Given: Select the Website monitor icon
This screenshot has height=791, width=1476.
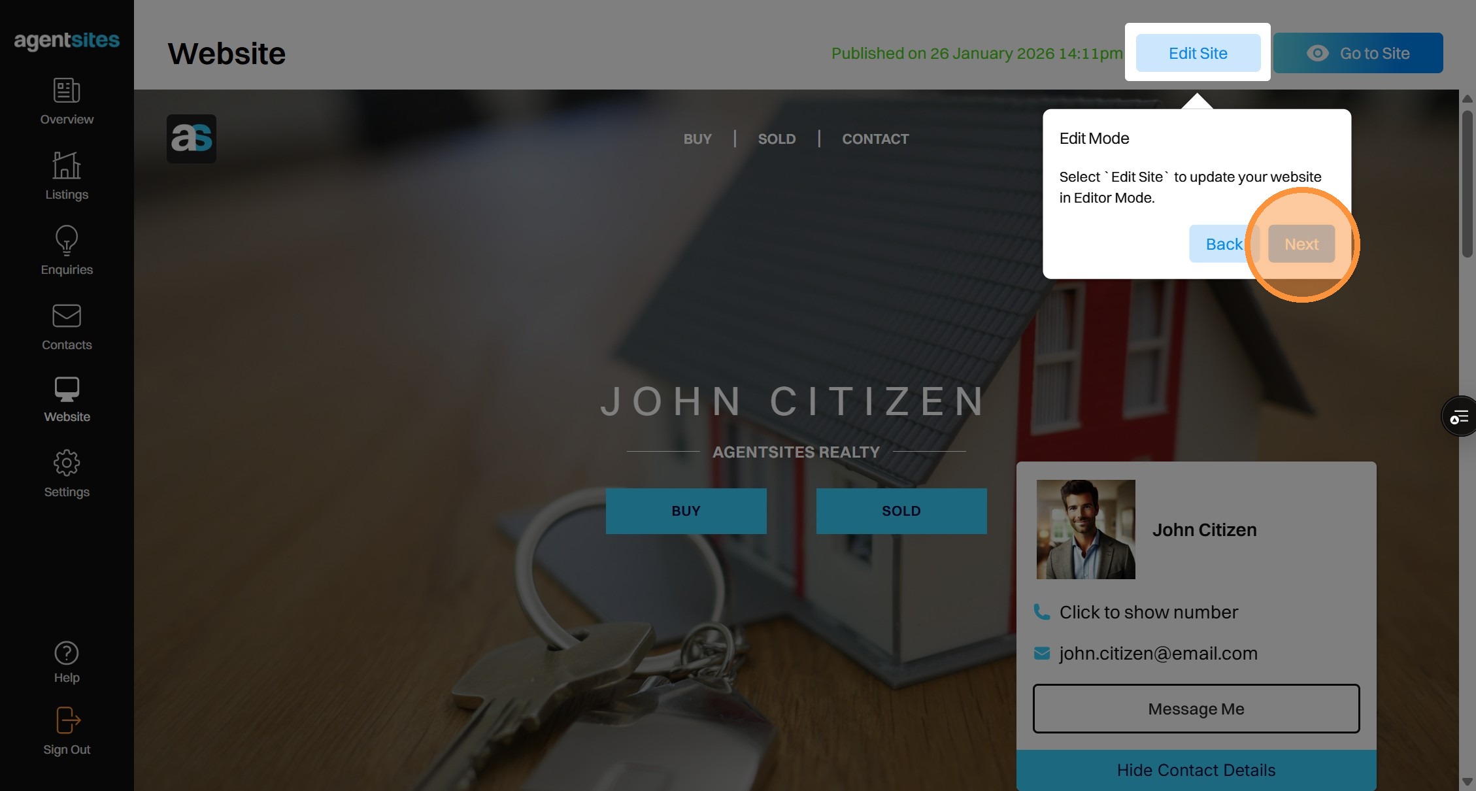Looking at the screenshot, I should tap(67, 390).
